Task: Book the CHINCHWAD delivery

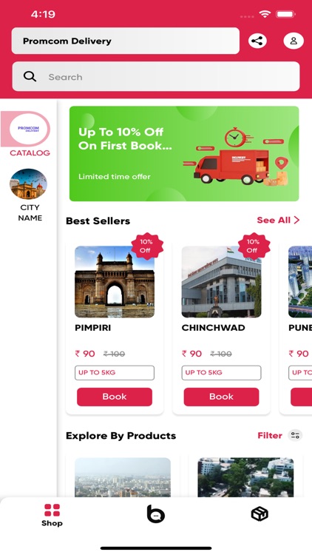Action: click(221, 397)
